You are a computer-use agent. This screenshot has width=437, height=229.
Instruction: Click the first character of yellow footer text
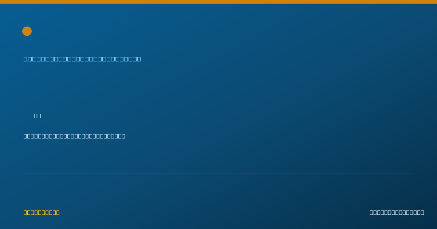pos(25,212)
